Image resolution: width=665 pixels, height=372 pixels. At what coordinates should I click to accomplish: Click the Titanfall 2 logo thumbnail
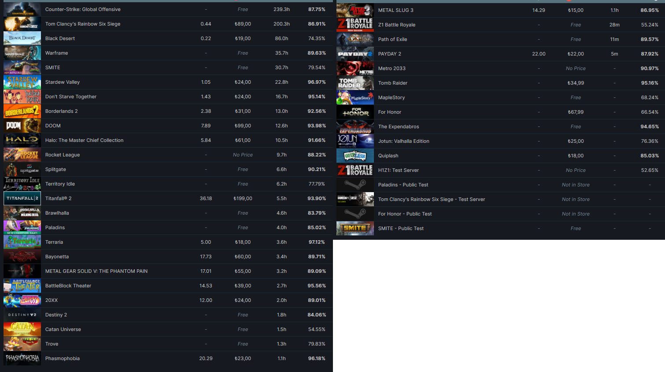click(x=22, y=198)
